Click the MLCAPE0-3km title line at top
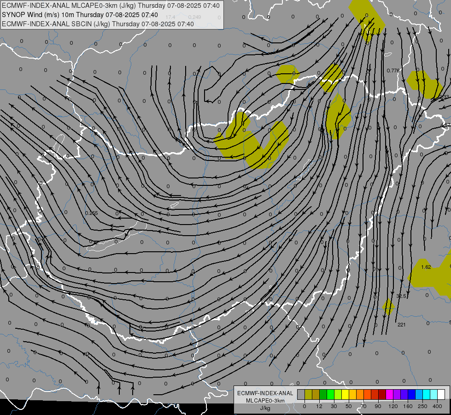The width and height of the screenshot is (451, 415). tap(111, 6)
